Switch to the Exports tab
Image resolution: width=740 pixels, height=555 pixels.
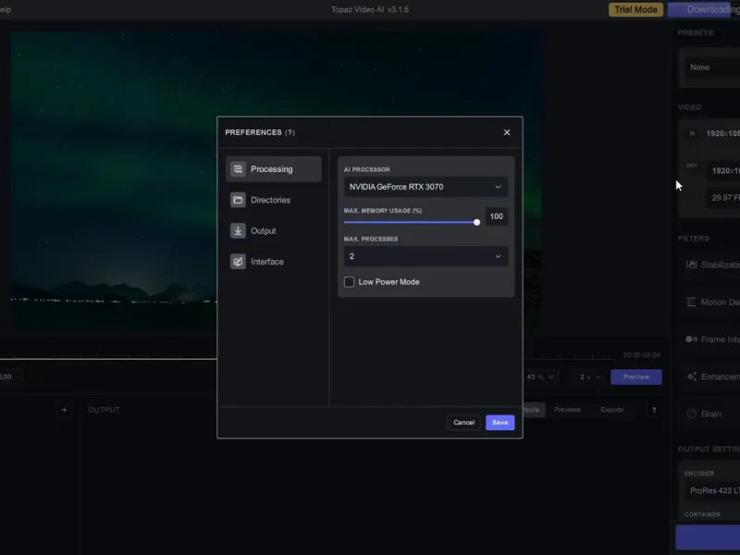611,410
